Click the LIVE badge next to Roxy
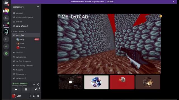Image resolution: width=179 pixels, height=100 pixels. point(37,39)
